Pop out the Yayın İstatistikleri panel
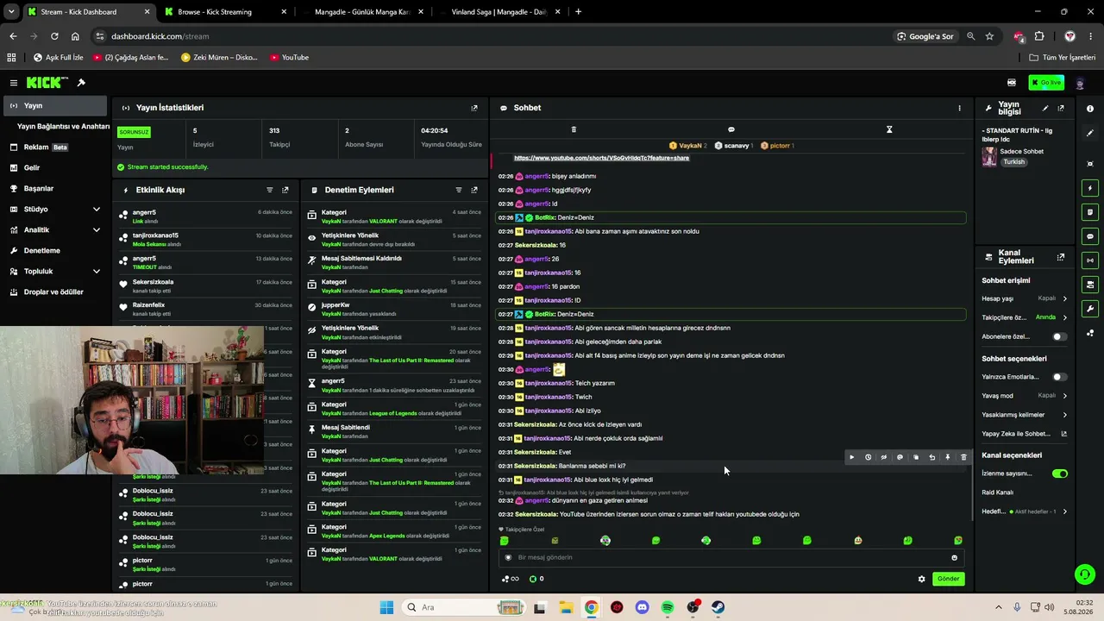The image size is (1104, 621). point(474,108)
